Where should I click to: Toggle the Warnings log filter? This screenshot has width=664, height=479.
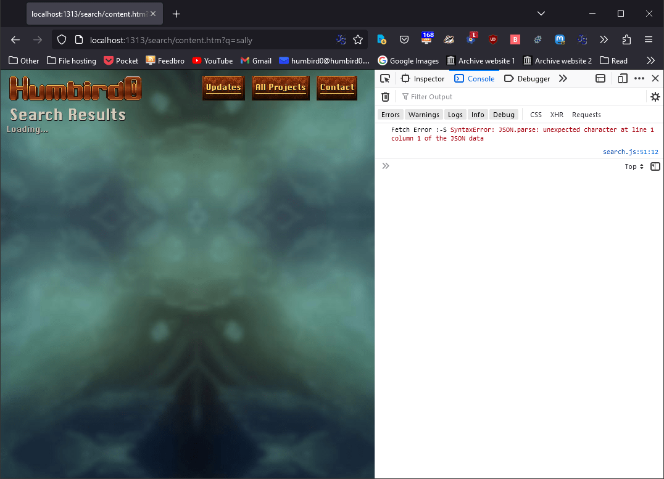pyautogui.click(x=423, y=115)
